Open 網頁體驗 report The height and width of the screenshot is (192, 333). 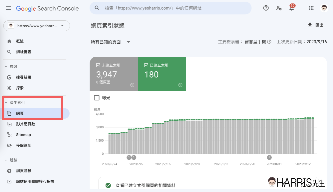[24, 171]
